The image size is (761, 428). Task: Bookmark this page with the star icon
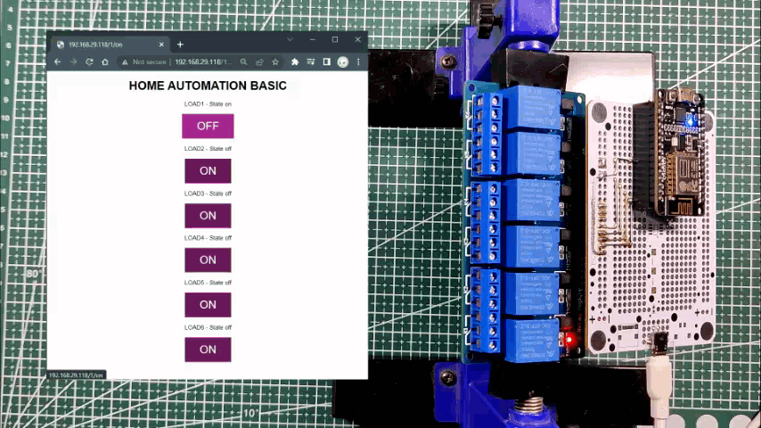pos(275,62)
